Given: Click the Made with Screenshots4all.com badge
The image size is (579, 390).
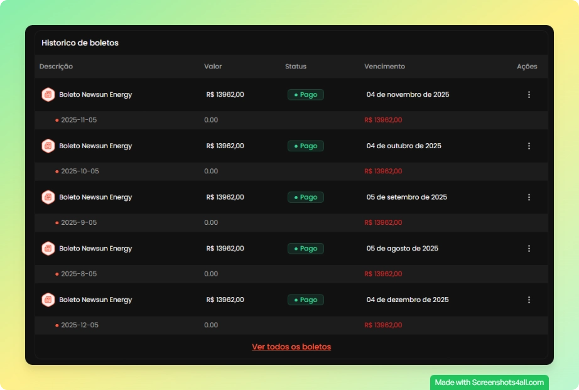Looking at the screenshot, I should [x=489, y=382].
